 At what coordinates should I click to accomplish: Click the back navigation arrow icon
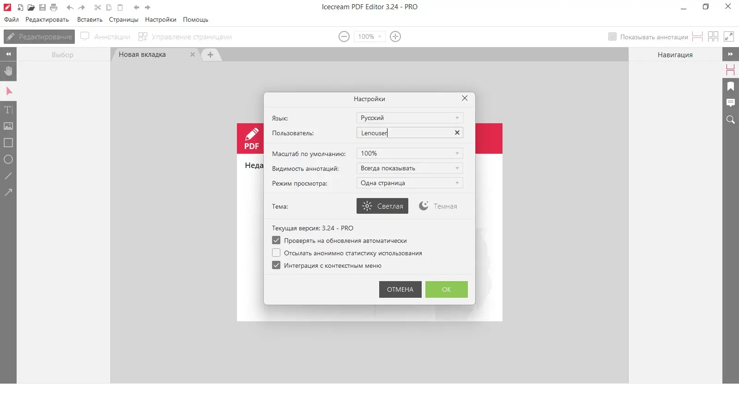(136, 7)
